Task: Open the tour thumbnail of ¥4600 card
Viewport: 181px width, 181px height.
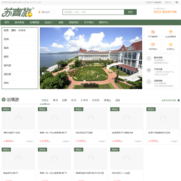Action: tap(18, 118)
